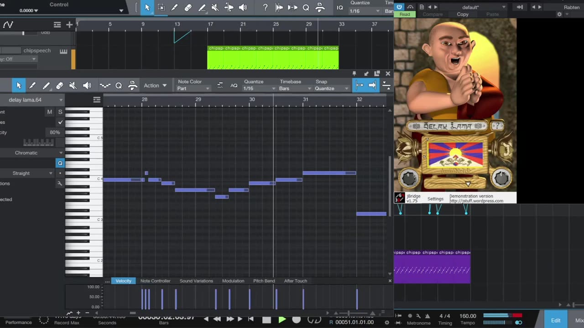Switch to the After Touch tab

[x=296, y=281]
